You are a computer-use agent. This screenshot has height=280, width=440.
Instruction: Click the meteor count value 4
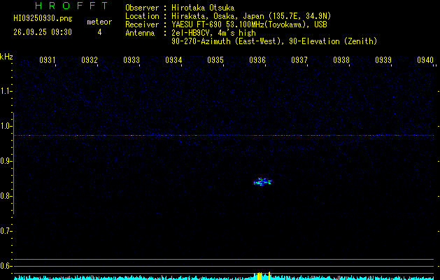tap(99, 32)
